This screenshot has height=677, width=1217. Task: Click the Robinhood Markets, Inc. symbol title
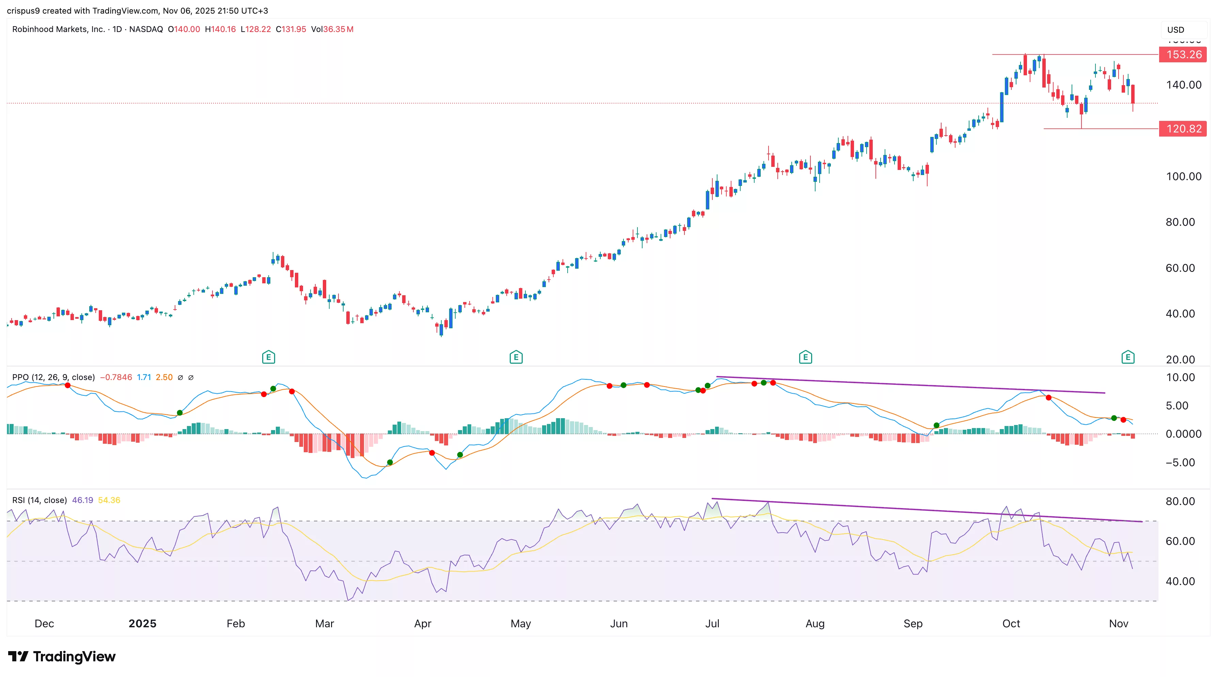59,29
